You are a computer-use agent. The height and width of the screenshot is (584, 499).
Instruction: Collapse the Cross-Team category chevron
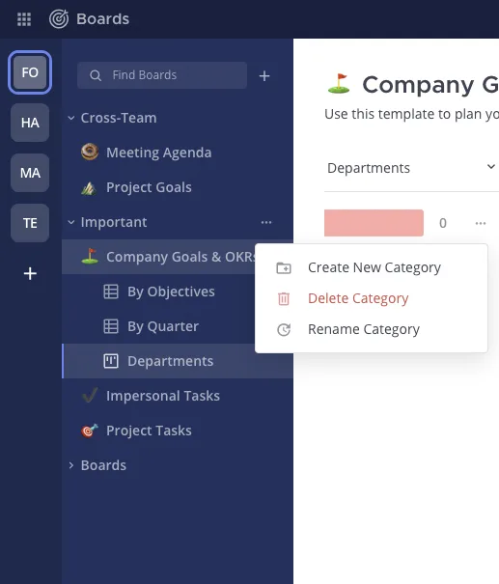coord(71,118)
